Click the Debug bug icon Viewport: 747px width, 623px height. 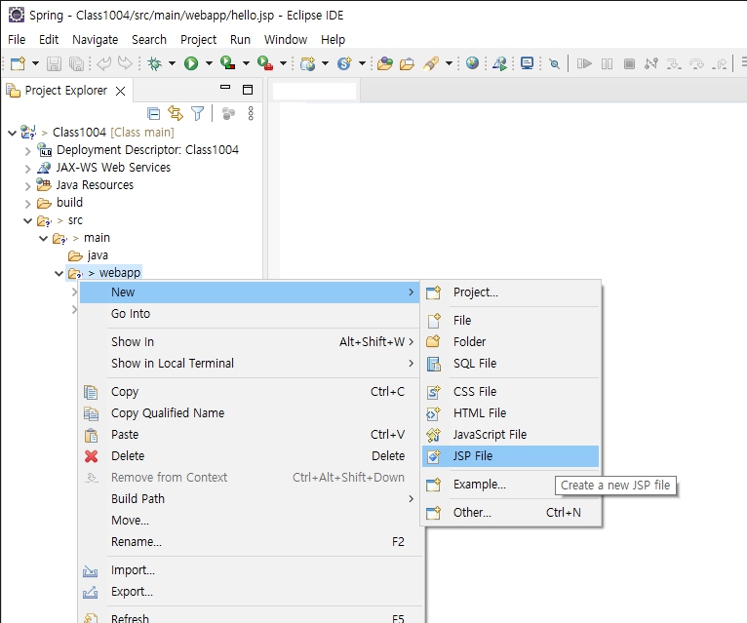(x=155, y=63)
